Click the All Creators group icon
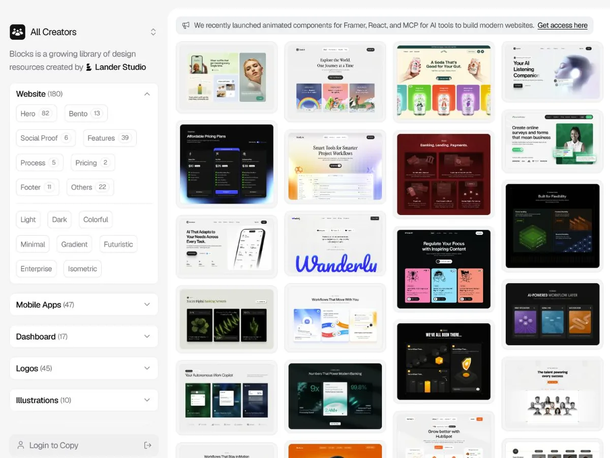Screen dimensions: 610x458 [x=17, y=32]
